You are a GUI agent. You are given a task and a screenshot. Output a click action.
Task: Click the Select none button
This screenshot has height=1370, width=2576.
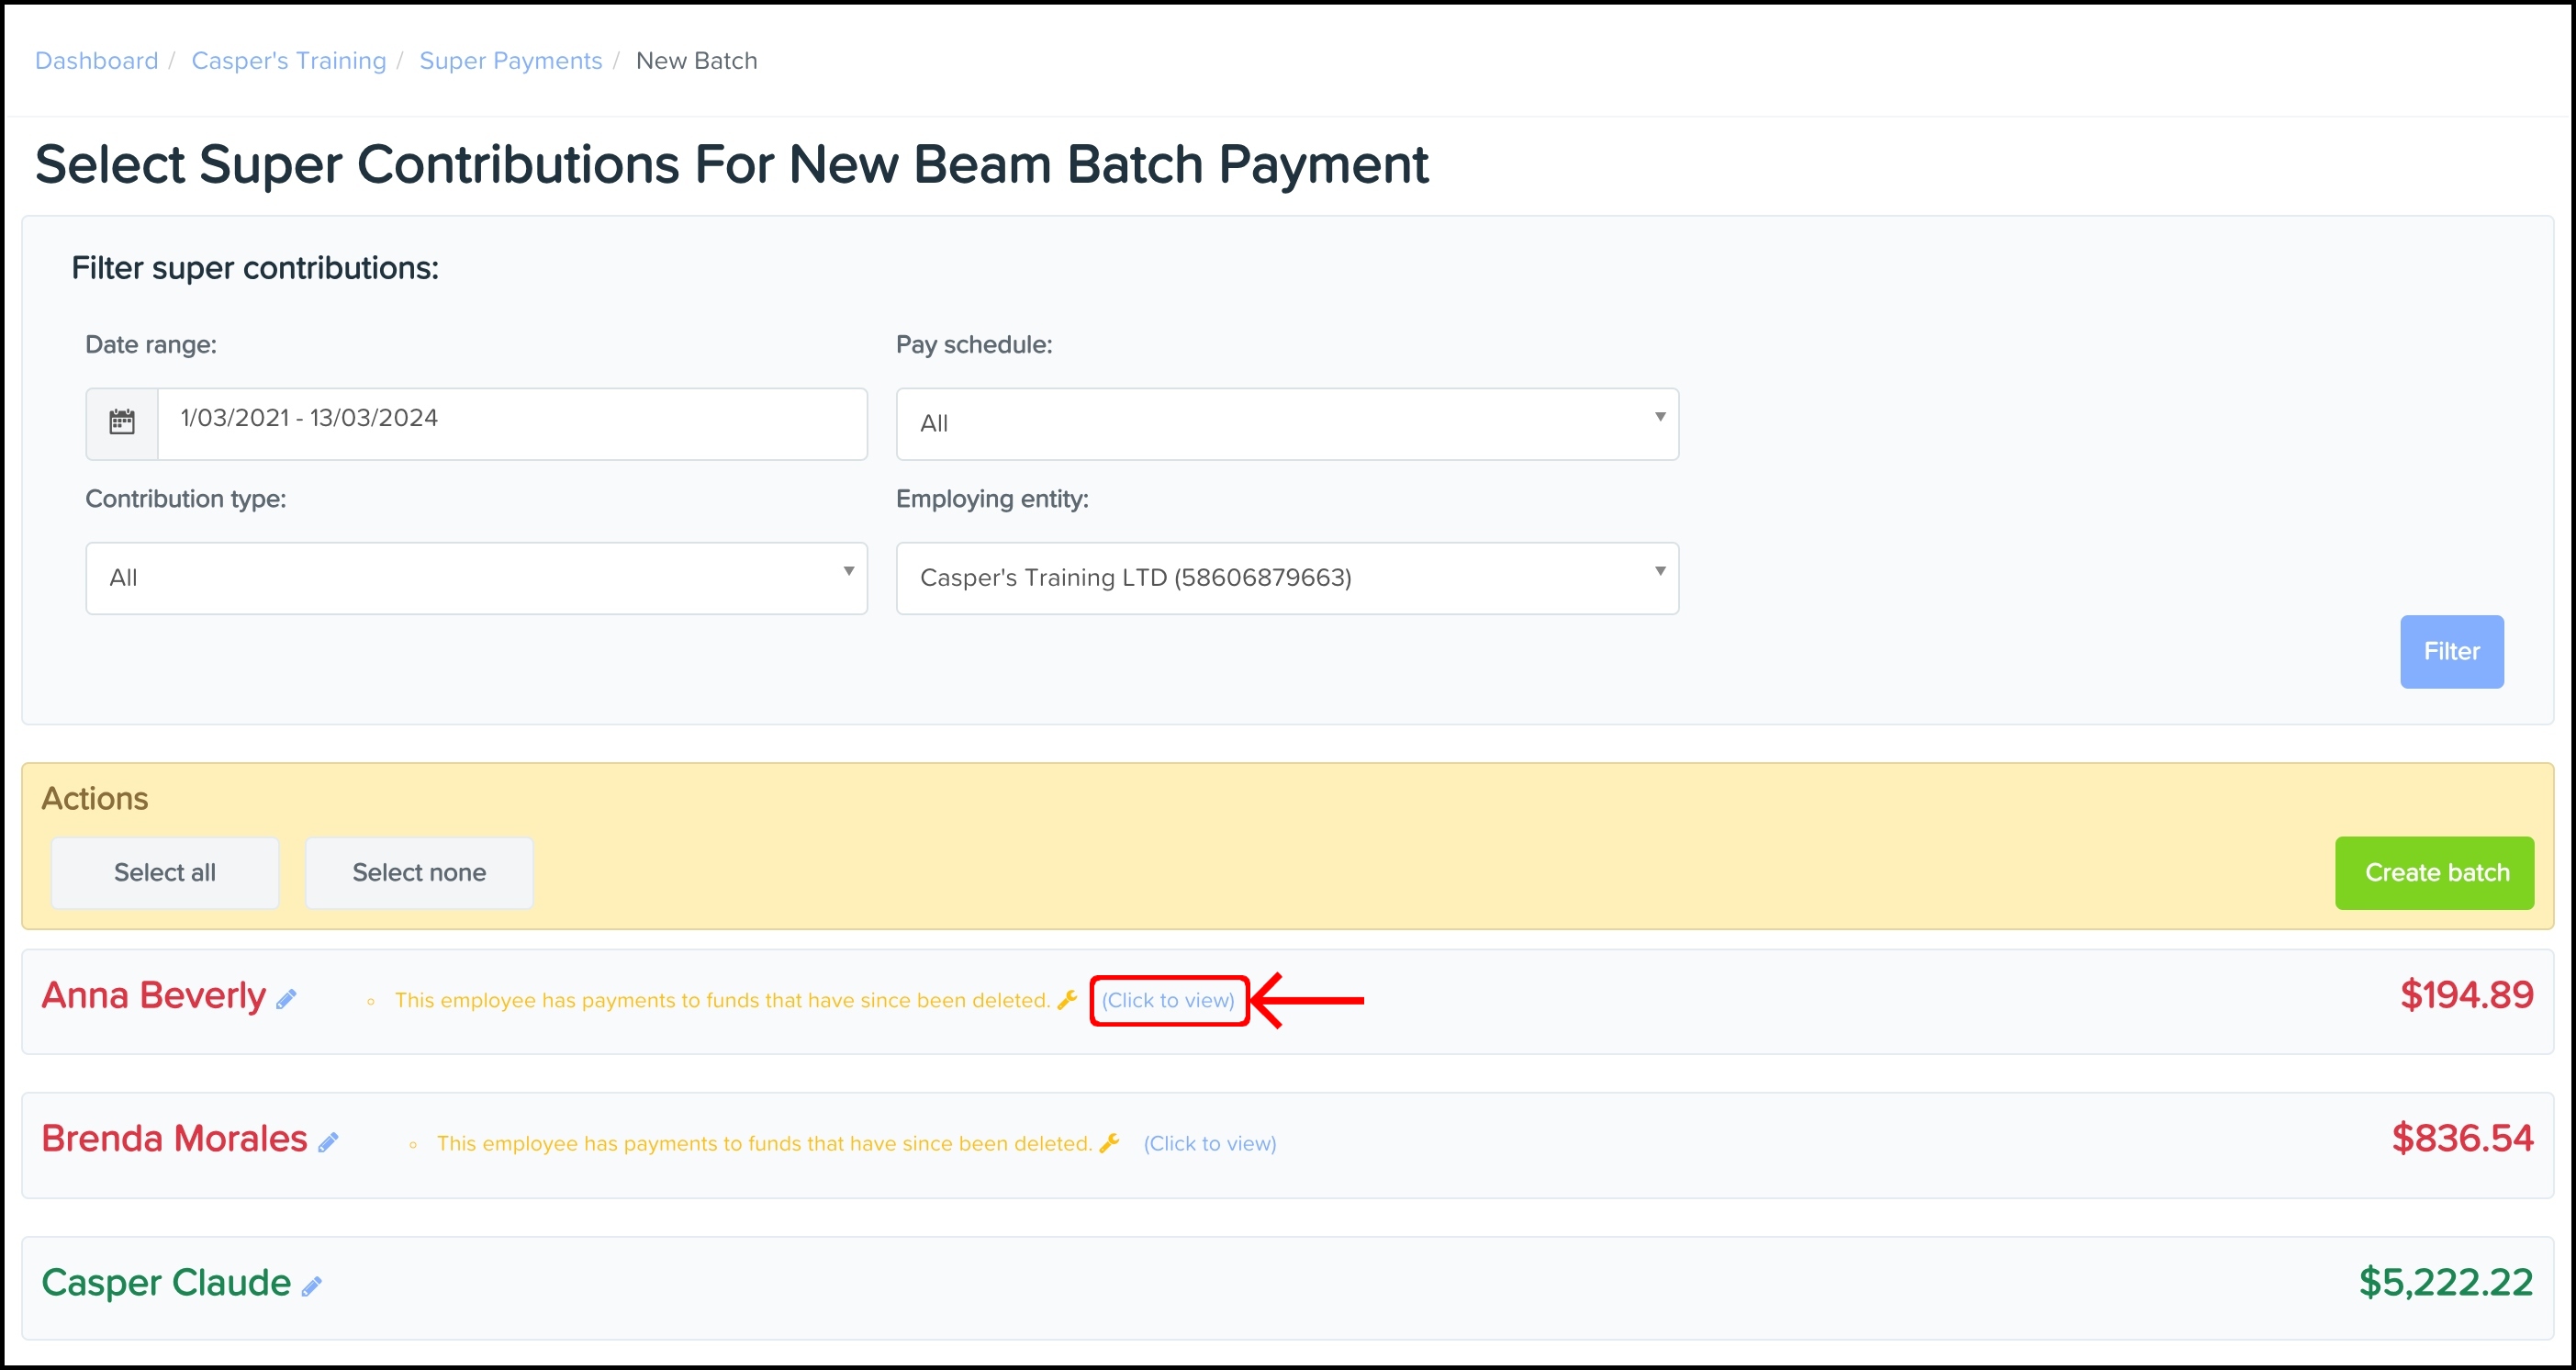419,872
